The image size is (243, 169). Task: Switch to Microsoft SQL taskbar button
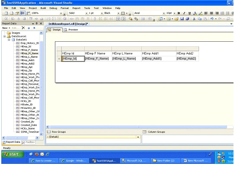click(135, 161)
